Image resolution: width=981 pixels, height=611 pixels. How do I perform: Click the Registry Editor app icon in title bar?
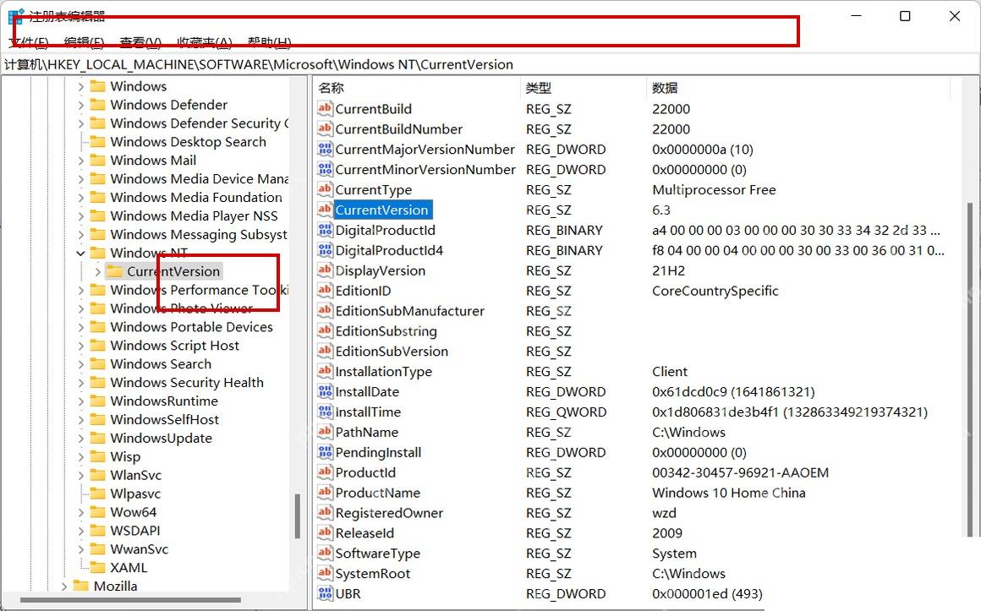click(x=15, y=16)
